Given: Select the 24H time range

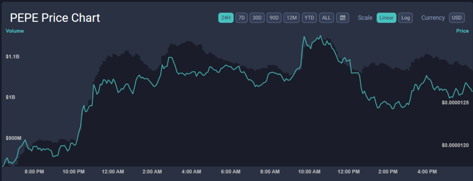Looking at the screenshot, I should click(x=226, y=18).
